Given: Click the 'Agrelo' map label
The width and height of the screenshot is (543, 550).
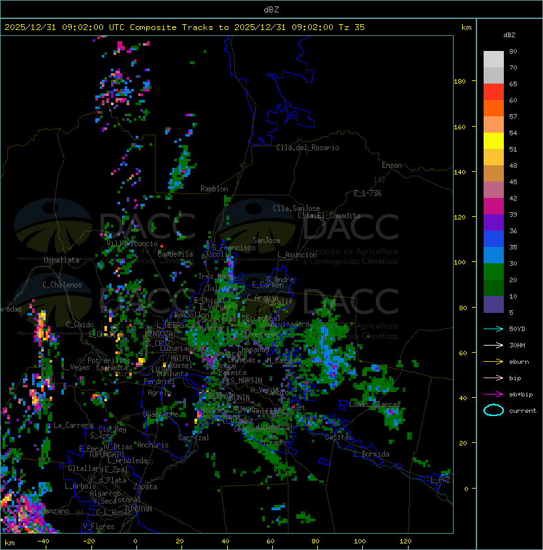Looking at the screenshot, I should tap(159, 393).
